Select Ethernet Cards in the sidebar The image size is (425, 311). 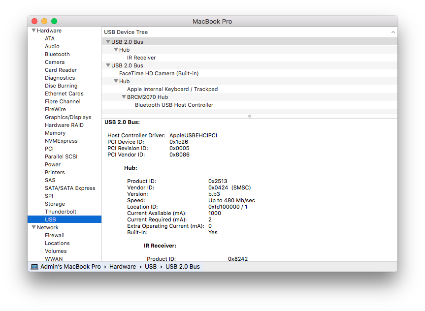click(64, 93)
